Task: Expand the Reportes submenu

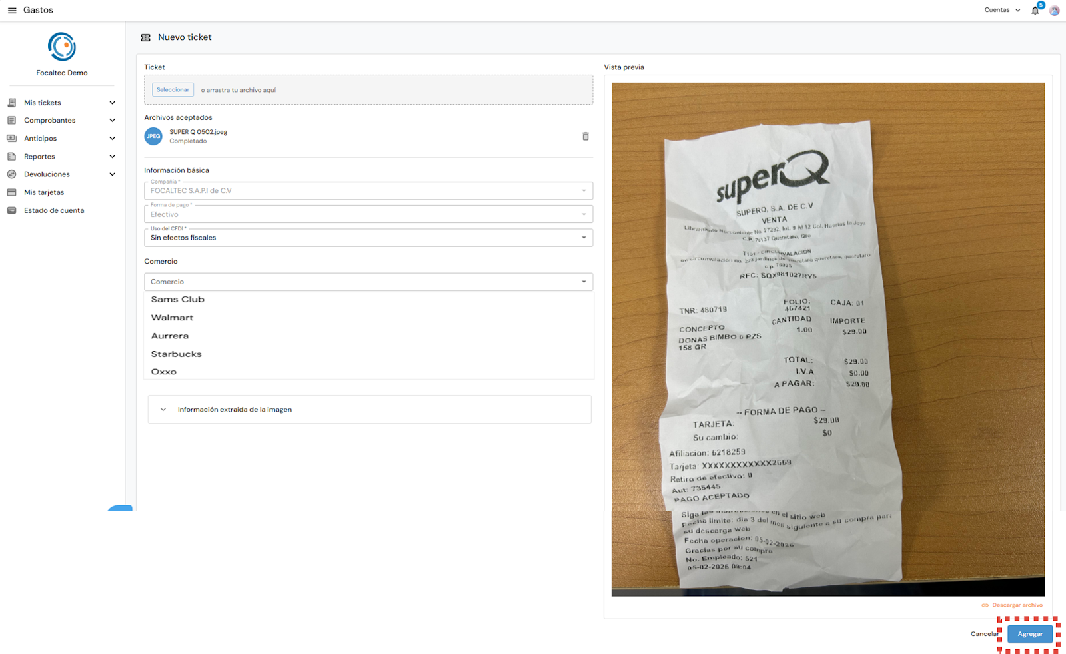Action: point(112,157)
